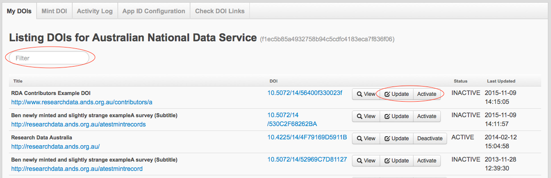This screenshot has height=178, width=551.
Task: Click View magnifier icon for DOI ending 530C2F68262BA
Action: [x=360, y=116]
